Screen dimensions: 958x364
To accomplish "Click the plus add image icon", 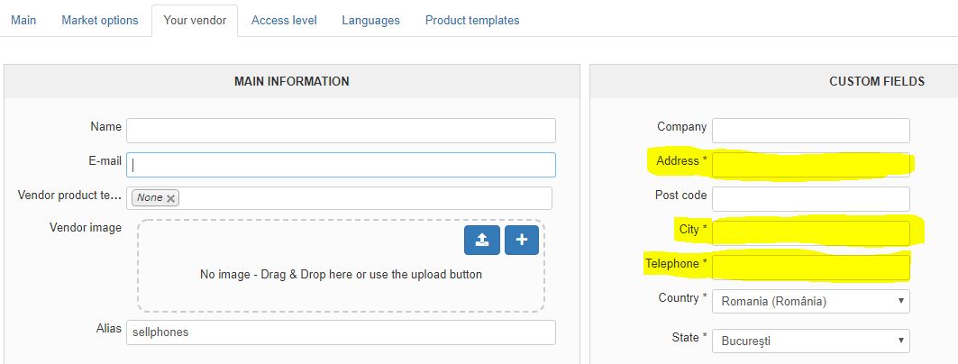I will (522, 241).
